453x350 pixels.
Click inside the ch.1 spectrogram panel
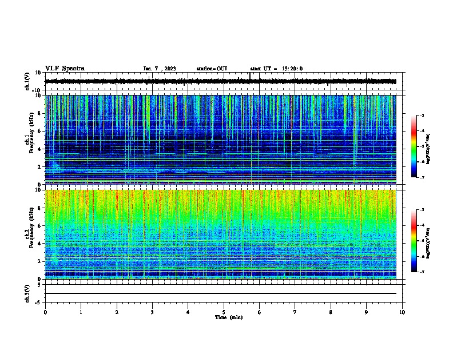coord(220,140)
